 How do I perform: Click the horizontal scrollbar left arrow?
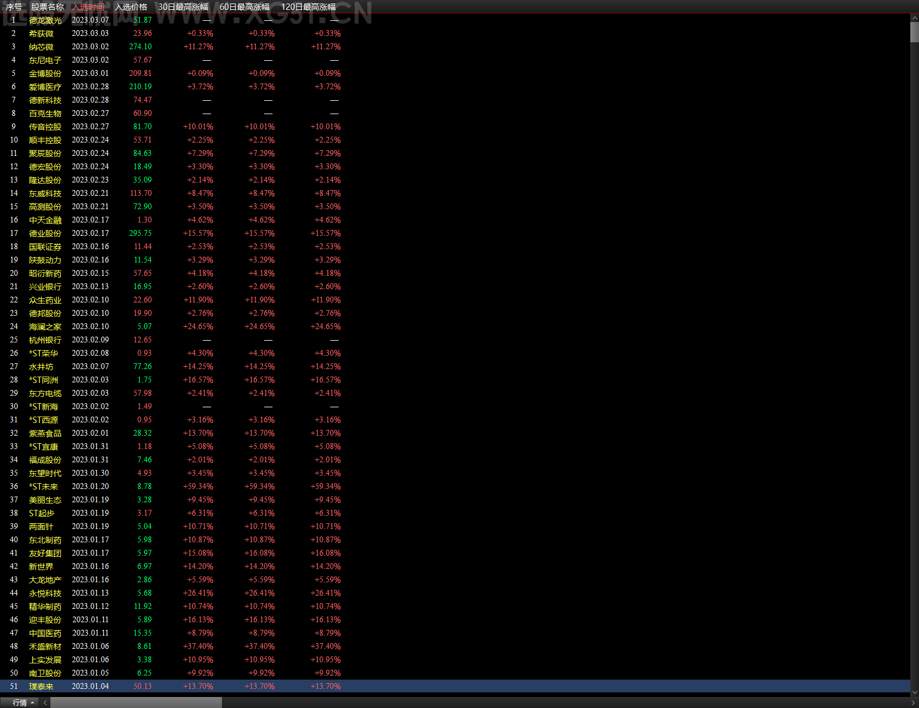click(45, 703)
